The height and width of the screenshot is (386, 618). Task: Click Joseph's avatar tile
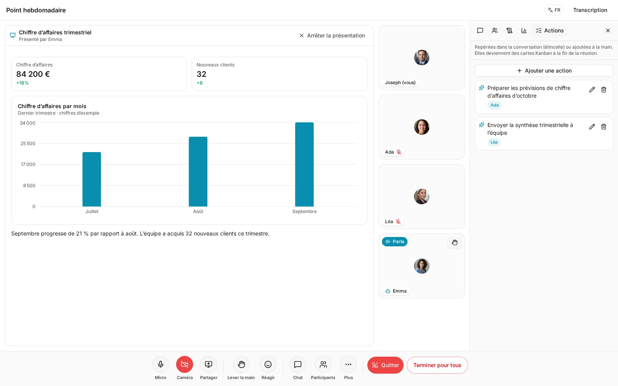click(422, 58)
